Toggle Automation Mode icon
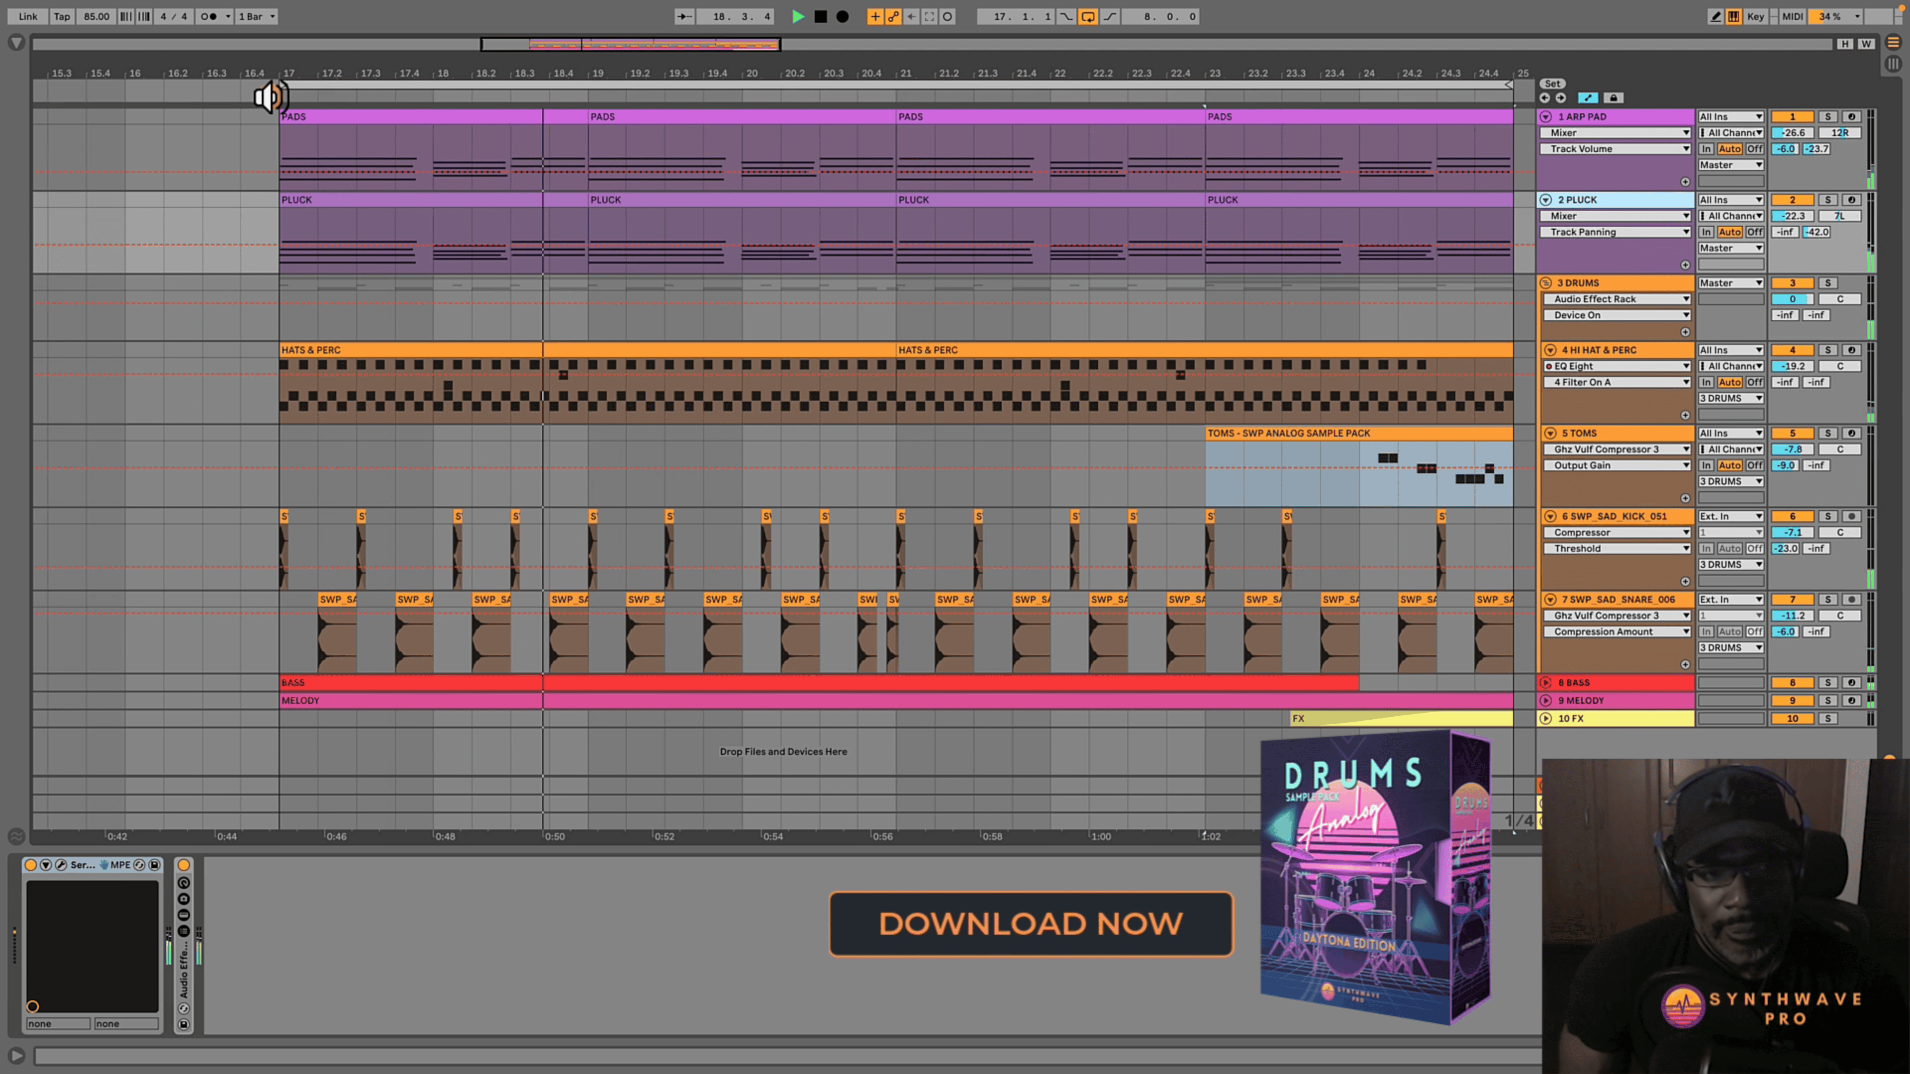The height and width of the screenshot is (1074, 1910). pos(1588,98)
